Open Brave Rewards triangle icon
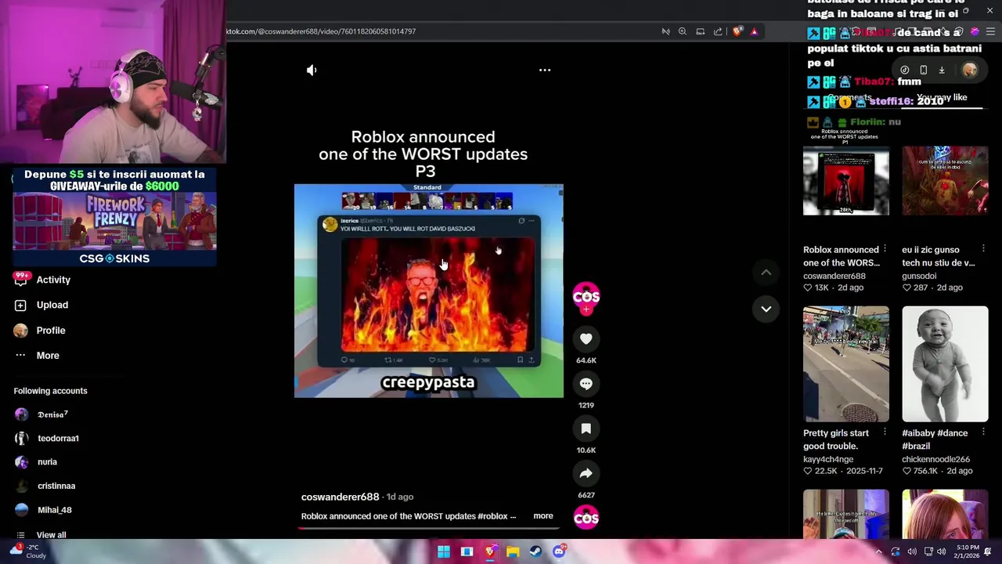Viewport: 1002px width, 564px height. (x=754, y=31)
